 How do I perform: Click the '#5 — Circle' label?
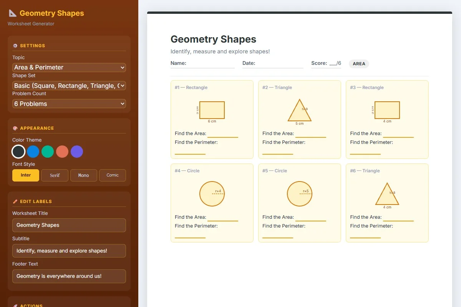[275, 171]
